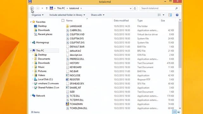203x114 pixels.
Task: Select the default.br2 file name
Action: 75,51
